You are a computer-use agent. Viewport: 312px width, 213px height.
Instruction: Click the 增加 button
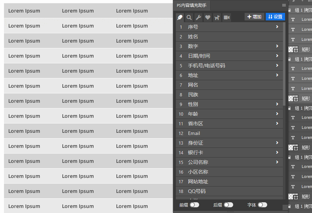[x=255, y=16]
